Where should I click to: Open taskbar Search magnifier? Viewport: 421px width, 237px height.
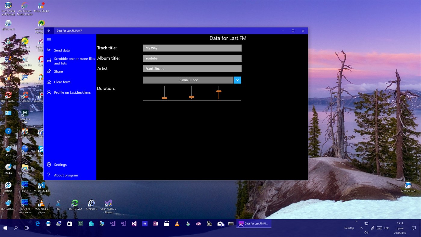point(16,228)
